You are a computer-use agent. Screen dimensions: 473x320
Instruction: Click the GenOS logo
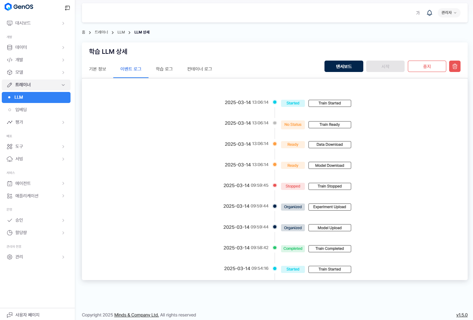point(19,7)
